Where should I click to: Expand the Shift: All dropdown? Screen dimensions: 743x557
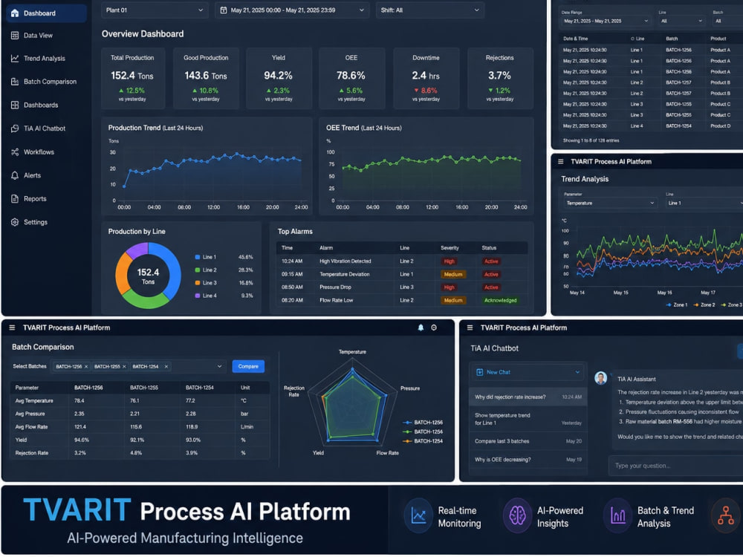429,10
